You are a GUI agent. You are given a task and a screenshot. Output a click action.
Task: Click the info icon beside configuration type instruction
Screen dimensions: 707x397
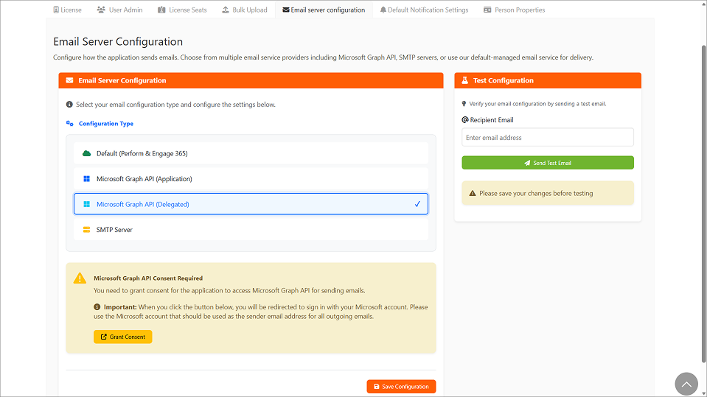tap(69, 105)
